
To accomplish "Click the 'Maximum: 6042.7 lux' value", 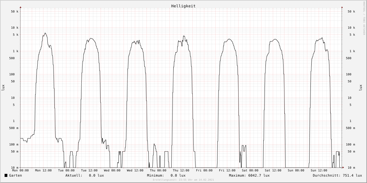I will tap(249, 175).
